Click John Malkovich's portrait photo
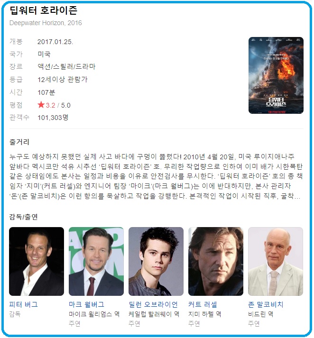Image resolution: width=314 pixels, height=338 pixels. pos(276,261)
